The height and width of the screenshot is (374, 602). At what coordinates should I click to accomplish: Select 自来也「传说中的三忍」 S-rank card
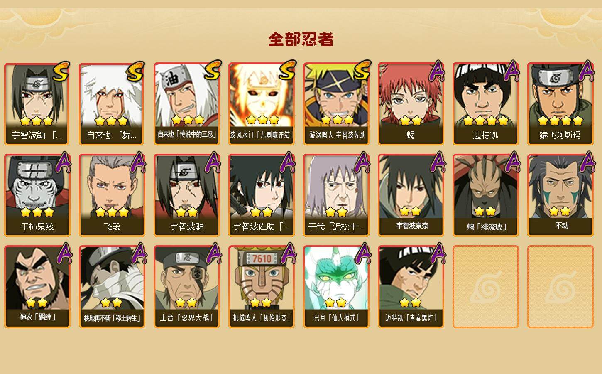point(186,104)
